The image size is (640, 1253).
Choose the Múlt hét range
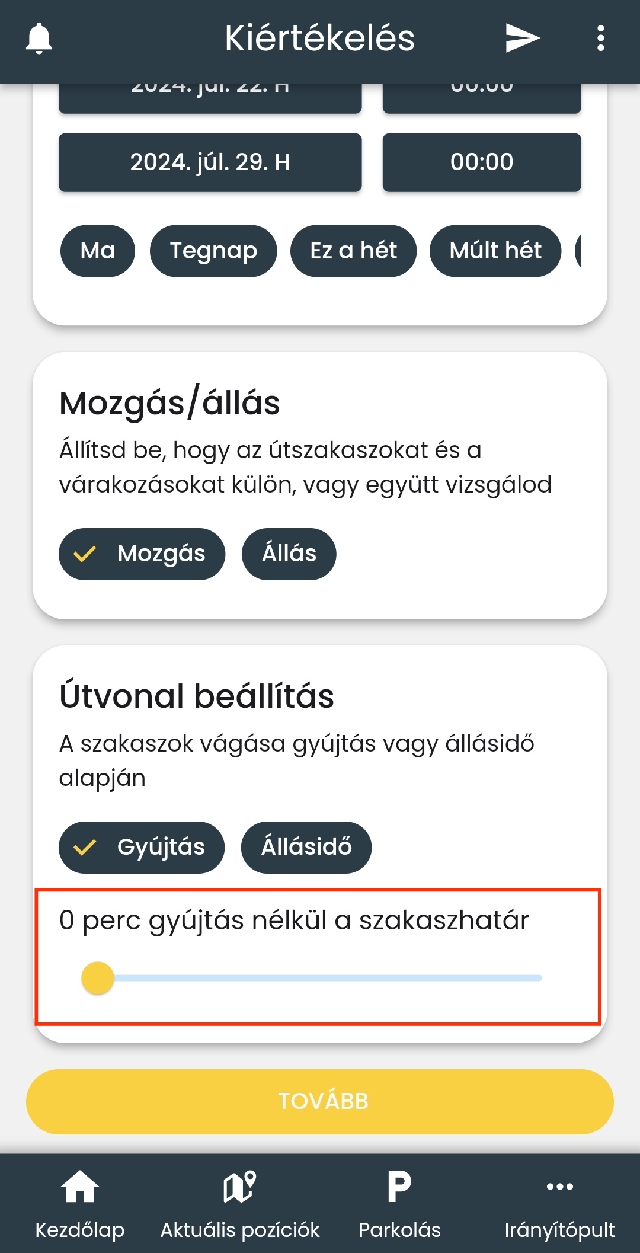tap(495, 251)
